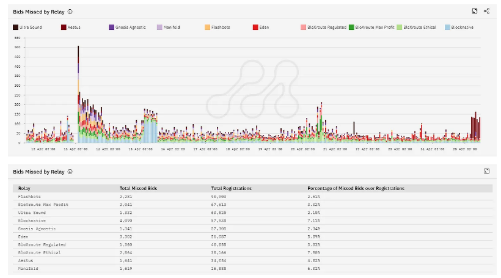
Task: Click the tallest bar at 13 Apr
Action: (78, 94)
